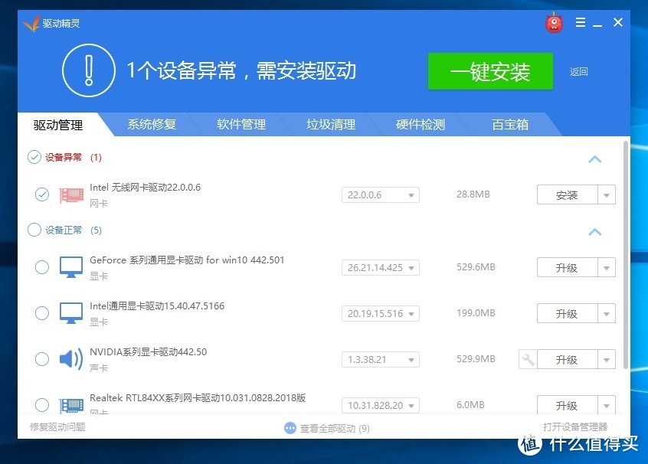Image resolution: width=648 pixels, height=464 pixels.
Task: Click the GeForce 显卡 monitor icon
Action: point(70,266)
